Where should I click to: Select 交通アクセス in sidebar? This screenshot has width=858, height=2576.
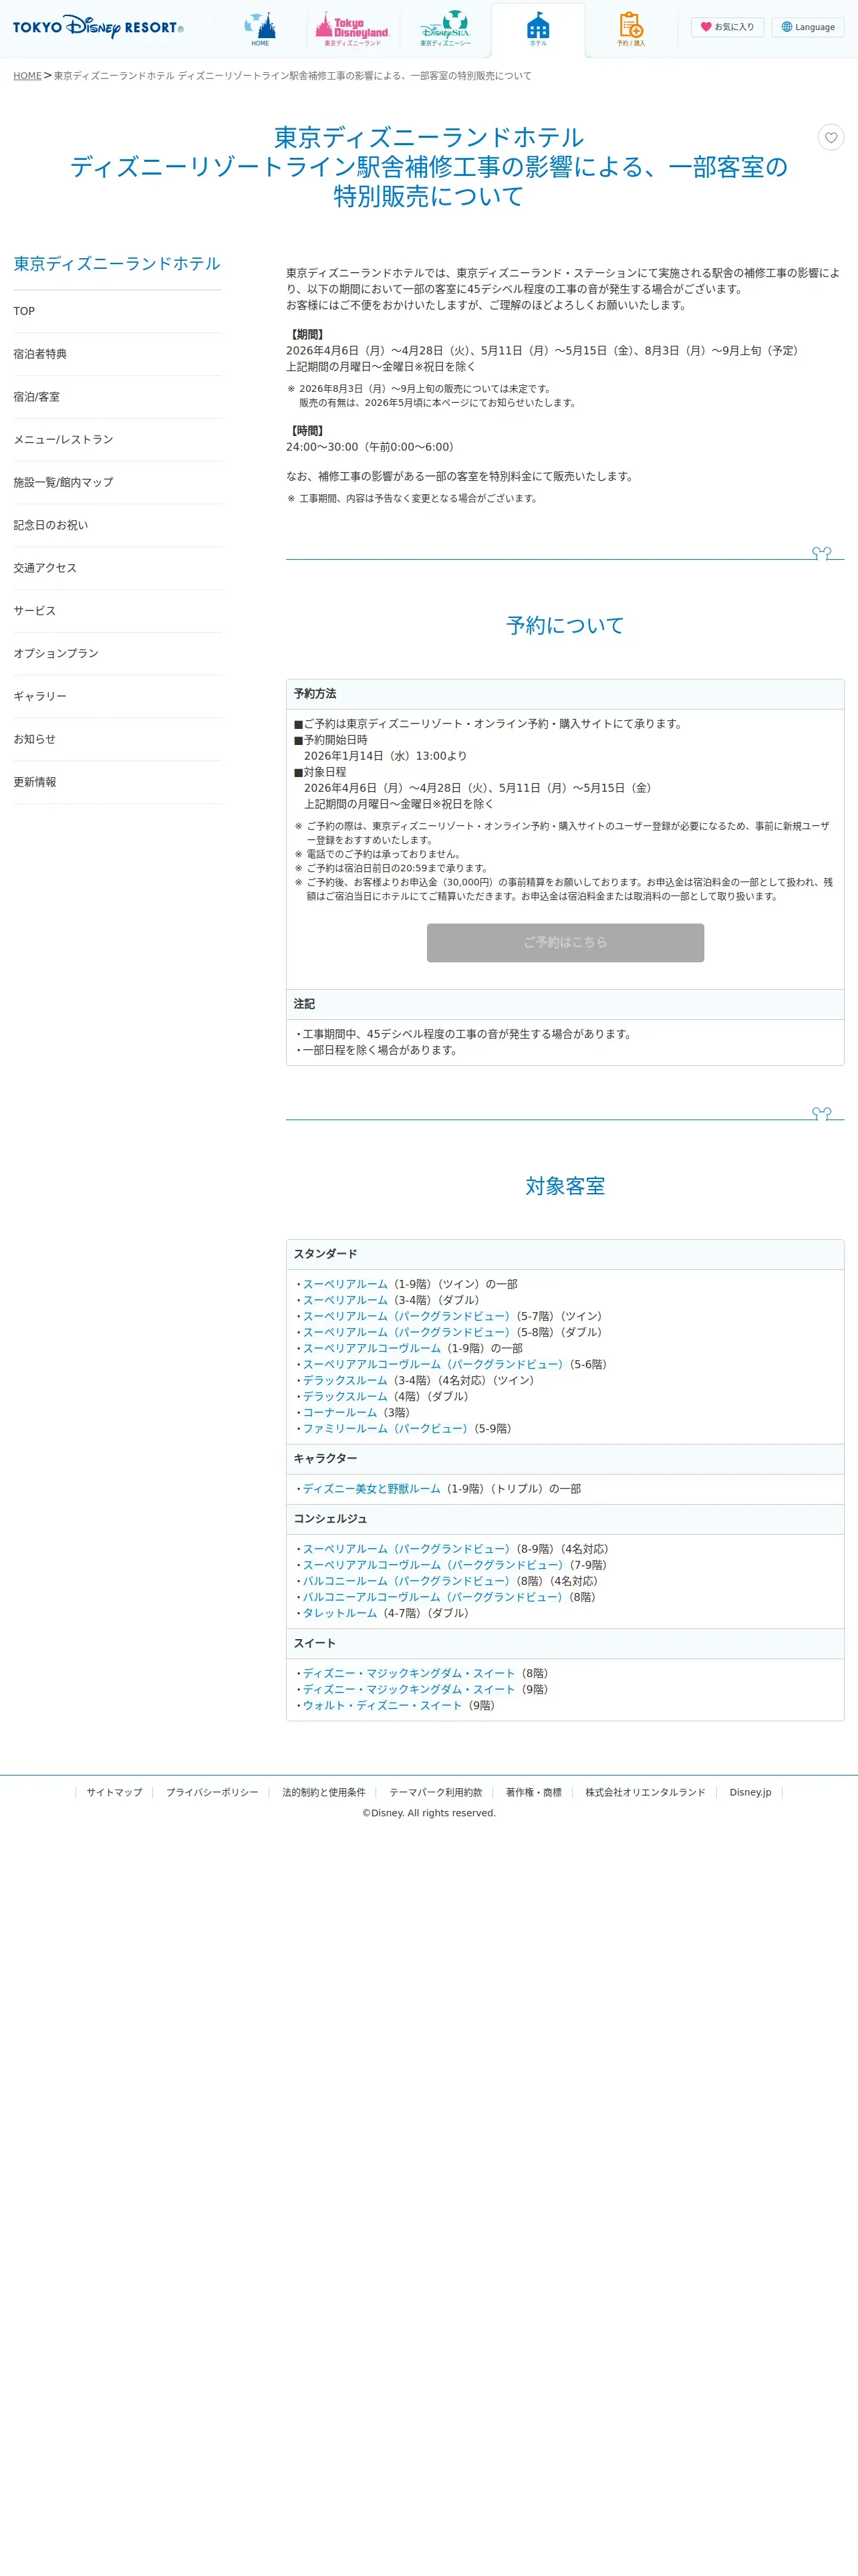click(x=117, y=568)
